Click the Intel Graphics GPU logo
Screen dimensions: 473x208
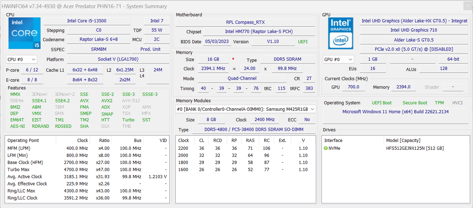tap(340, 33)
